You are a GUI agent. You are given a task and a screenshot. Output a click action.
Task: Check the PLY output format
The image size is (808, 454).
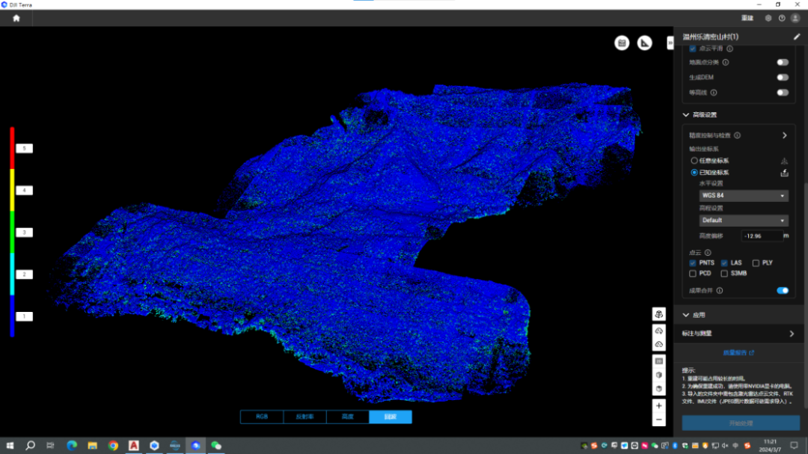756,263
